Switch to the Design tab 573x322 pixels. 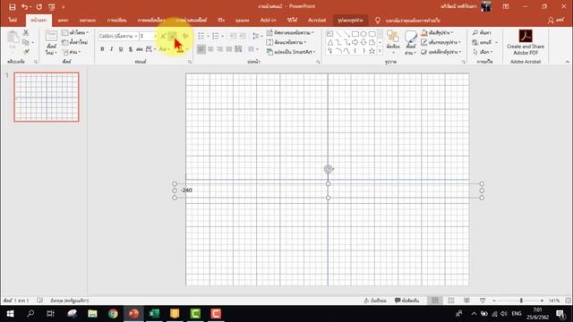pyautogui.click(x=88, y=20)
